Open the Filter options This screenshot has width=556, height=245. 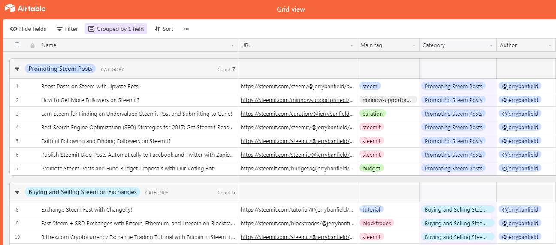tap(67, 29)
